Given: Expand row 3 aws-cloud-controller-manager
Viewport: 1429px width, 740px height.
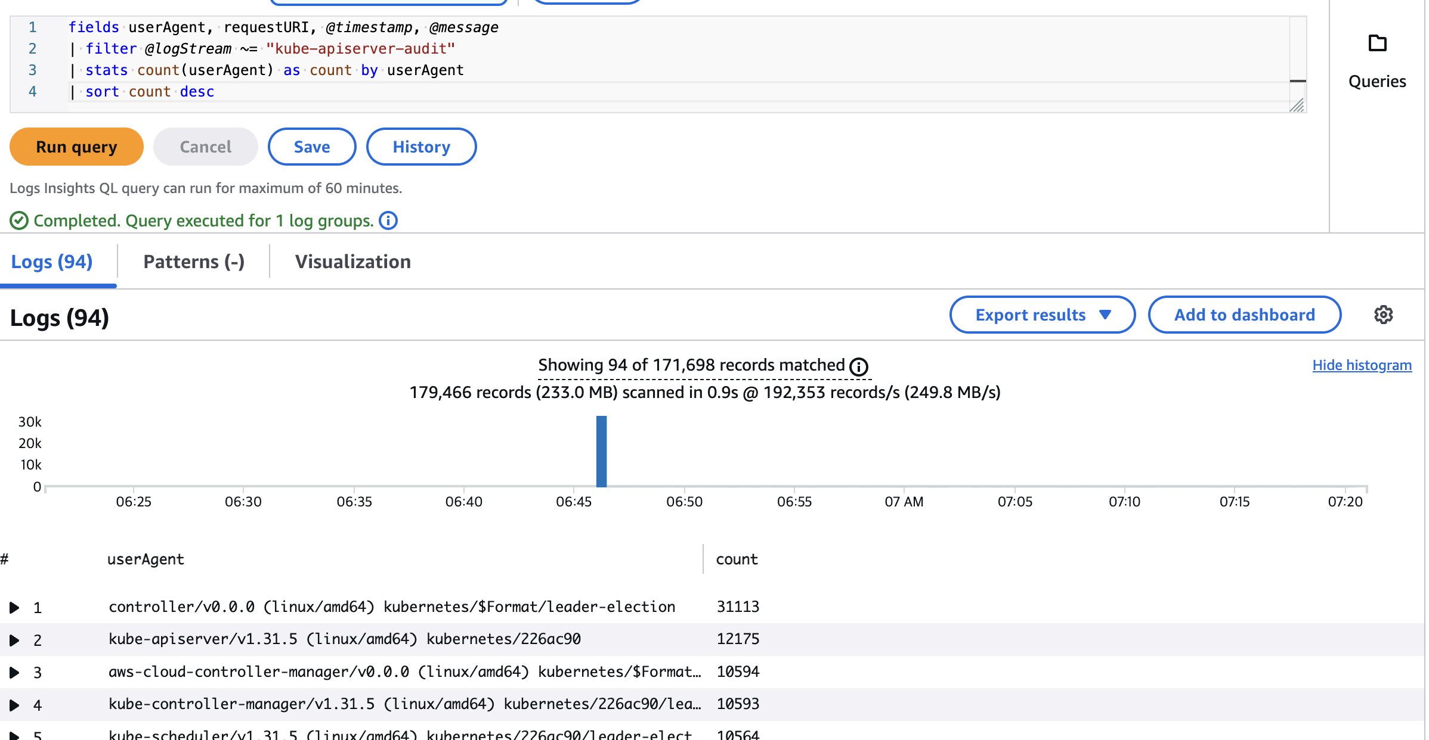Looking at the screenshot, I should point(14,673).
